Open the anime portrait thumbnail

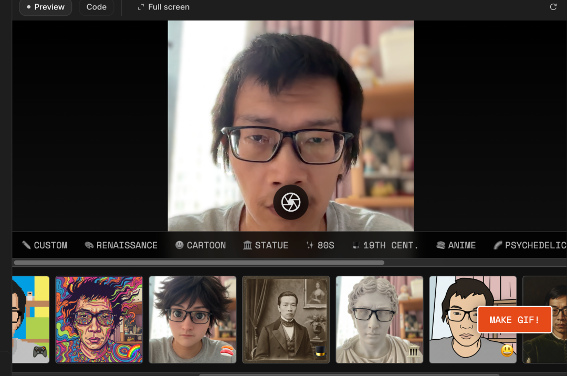193,319
